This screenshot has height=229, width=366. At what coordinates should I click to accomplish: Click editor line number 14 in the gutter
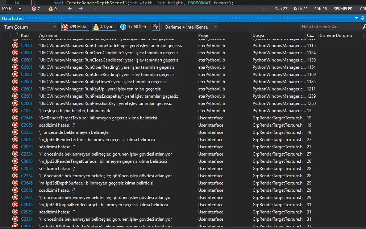[17, 3]
